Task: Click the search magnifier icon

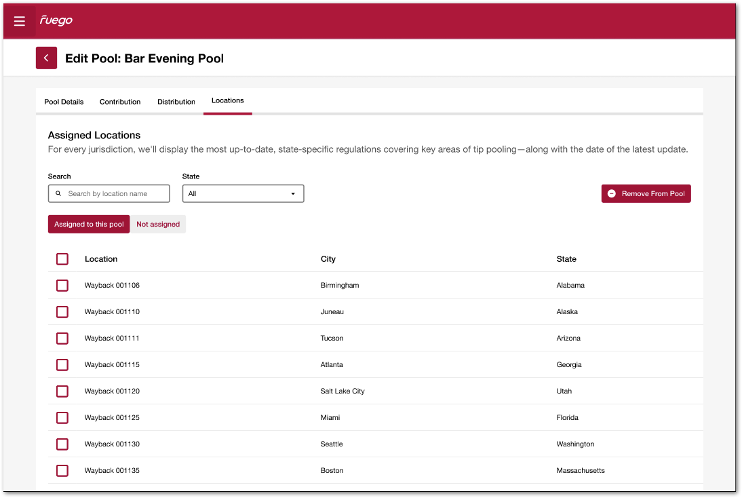Action: pos(58,194)
